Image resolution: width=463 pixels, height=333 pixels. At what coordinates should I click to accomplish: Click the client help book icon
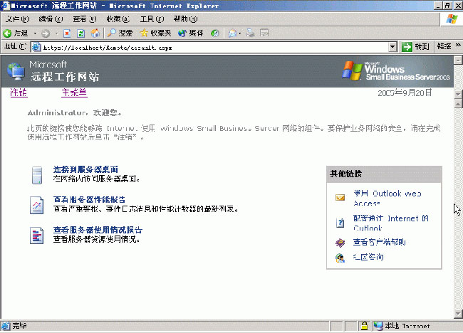click(x=340, y=243)
